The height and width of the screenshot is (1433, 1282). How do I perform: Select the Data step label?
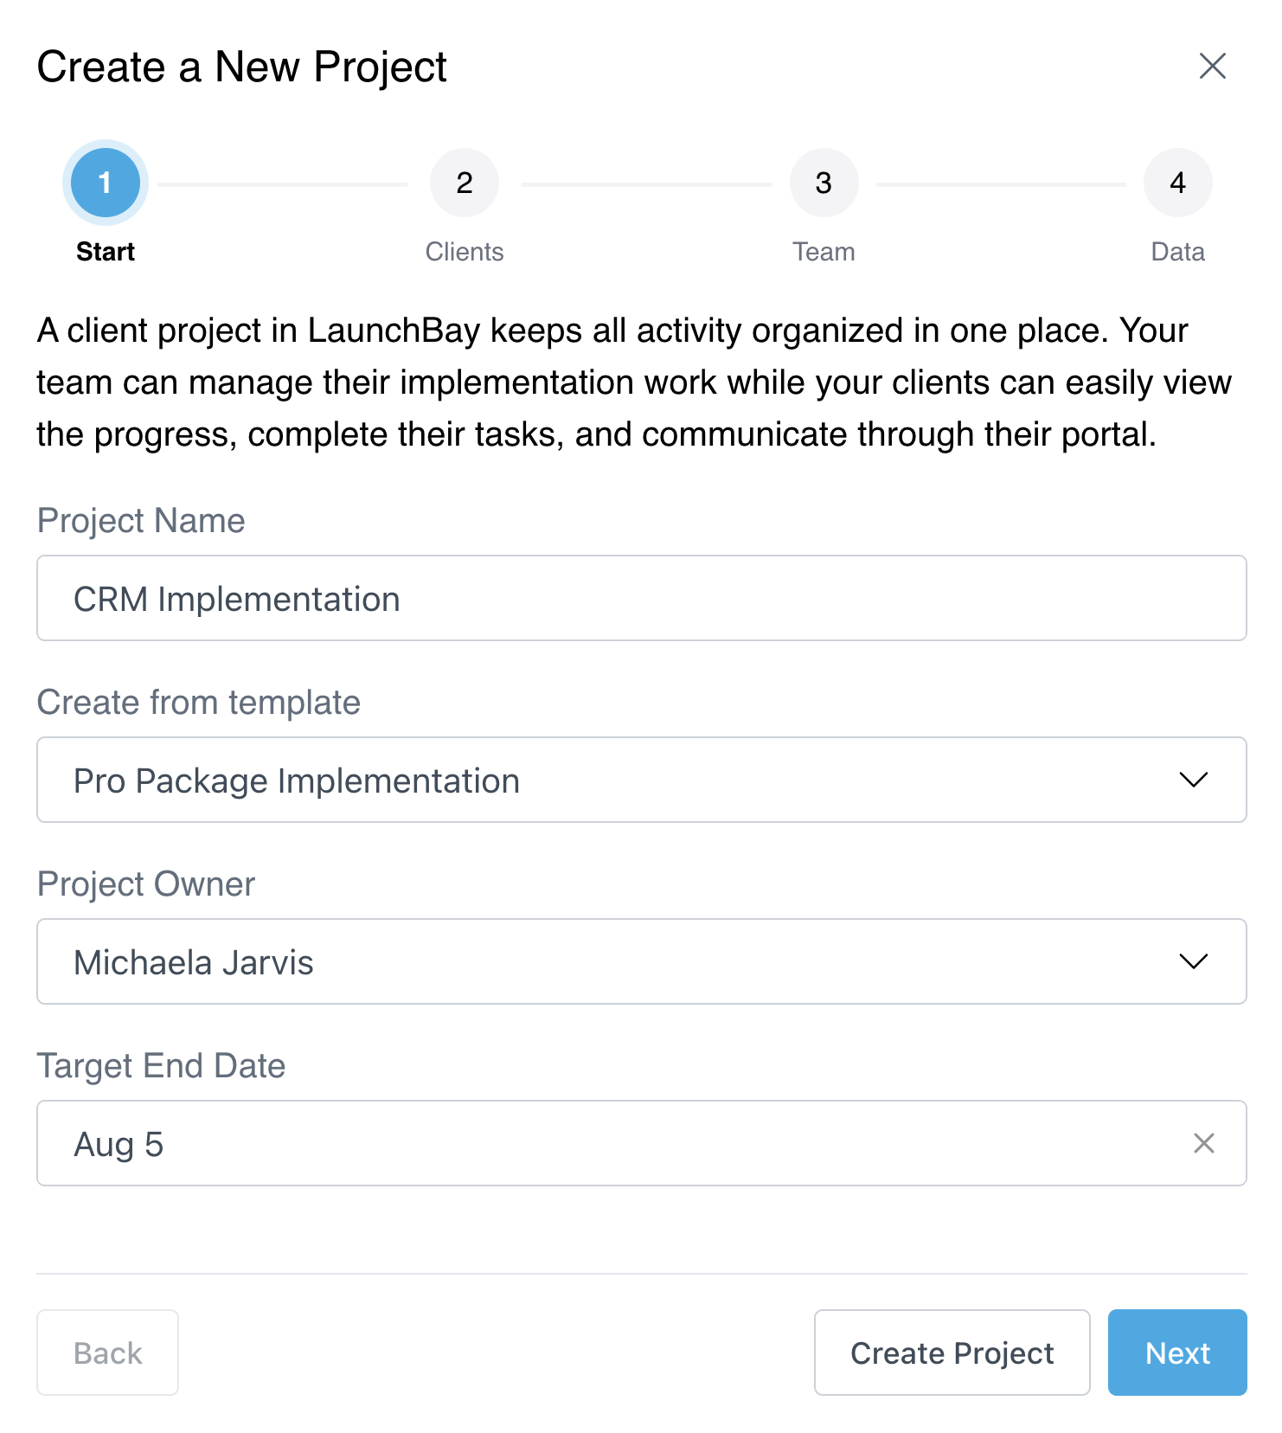(x=1177, y=252)
